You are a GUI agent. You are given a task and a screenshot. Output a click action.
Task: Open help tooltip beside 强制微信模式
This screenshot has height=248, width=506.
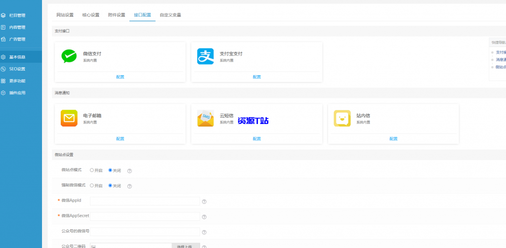(129, 186)
